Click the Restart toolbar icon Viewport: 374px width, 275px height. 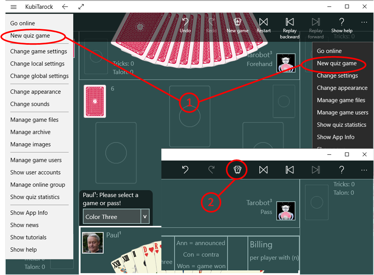pos(264,22)
